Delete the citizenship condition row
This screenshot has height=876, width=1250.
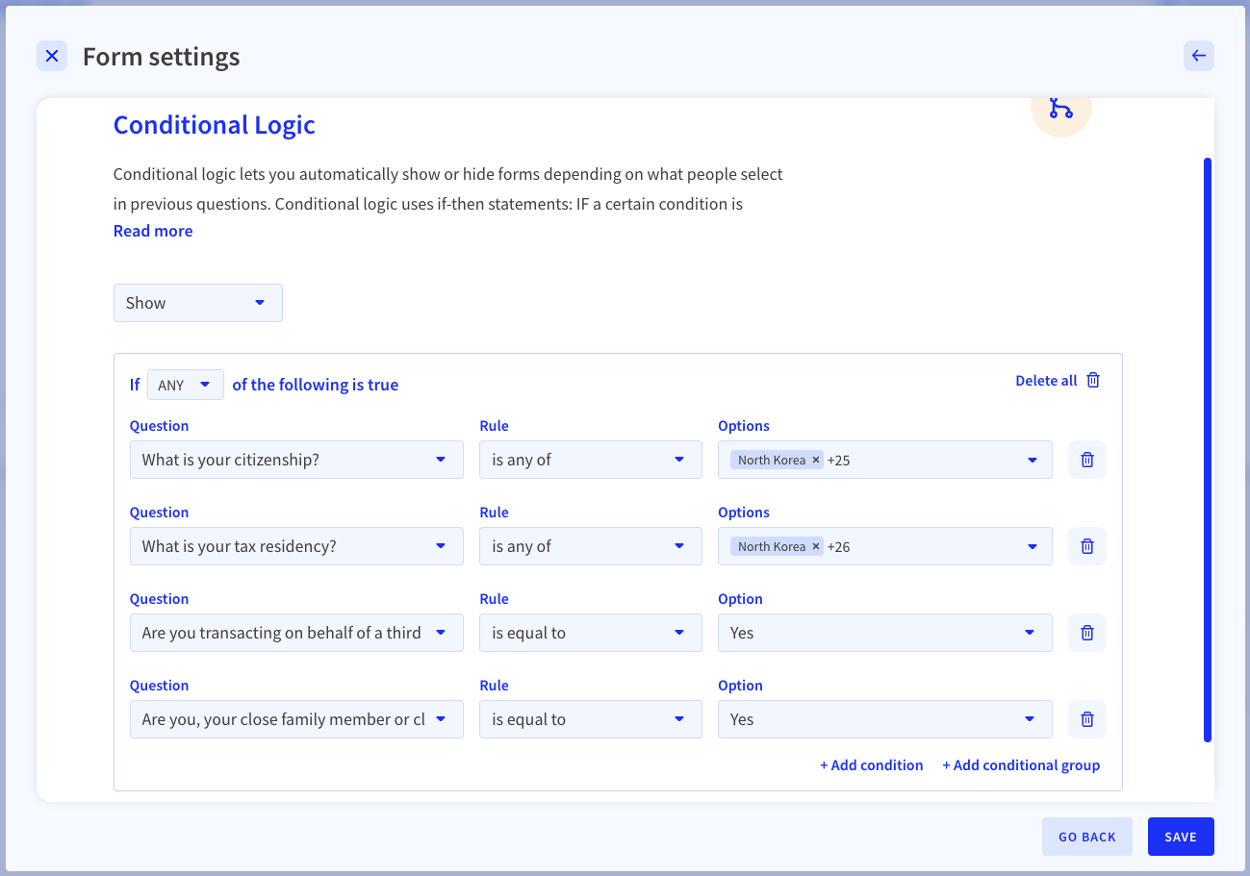1087,460
